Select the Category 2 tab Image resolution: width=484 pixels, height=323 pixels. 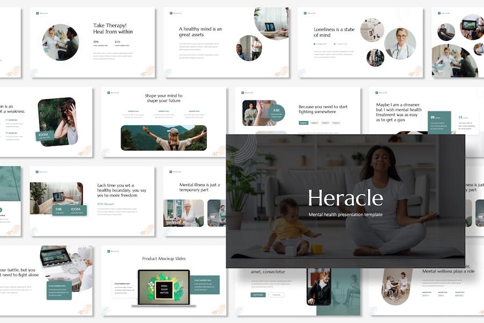point(314,123)
